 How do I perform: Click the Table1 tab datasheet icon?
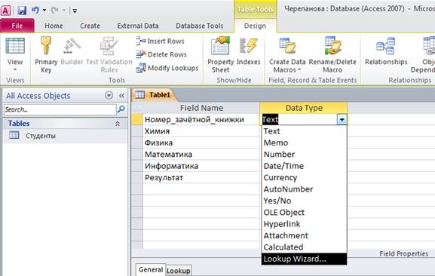(x=139, y=95)
